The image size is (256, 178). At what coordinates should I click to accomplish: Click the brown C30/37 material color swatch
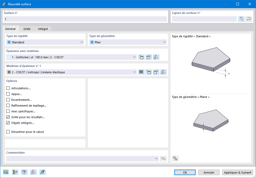(x=9, y=72)
